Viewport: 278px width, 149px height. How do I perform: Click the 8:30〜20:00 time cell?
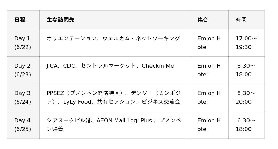pyautogui.click(x=246, y=97)
